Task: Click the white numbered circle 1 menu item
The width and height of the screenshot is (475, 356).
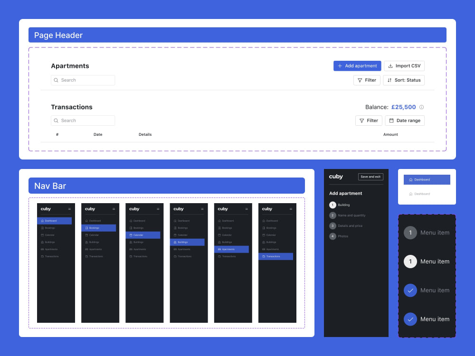Action: point(427,262)
